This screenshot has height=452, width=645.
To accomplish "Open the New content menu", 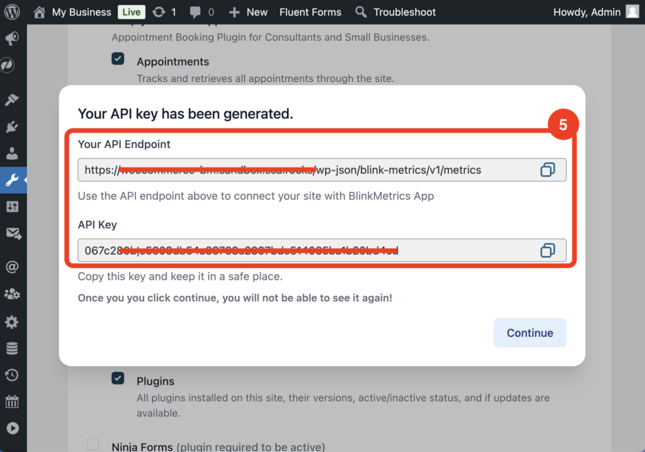I will pyautogui.click(x=248, y=12).
